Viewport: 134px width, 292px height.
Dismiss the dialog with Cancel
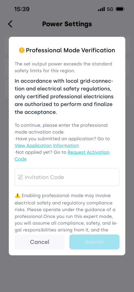pyautogui.click(x=40, y=242)
